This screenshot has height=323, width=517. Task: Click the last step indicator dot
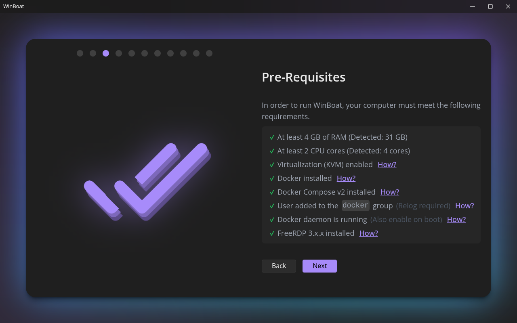click(209, 53)
